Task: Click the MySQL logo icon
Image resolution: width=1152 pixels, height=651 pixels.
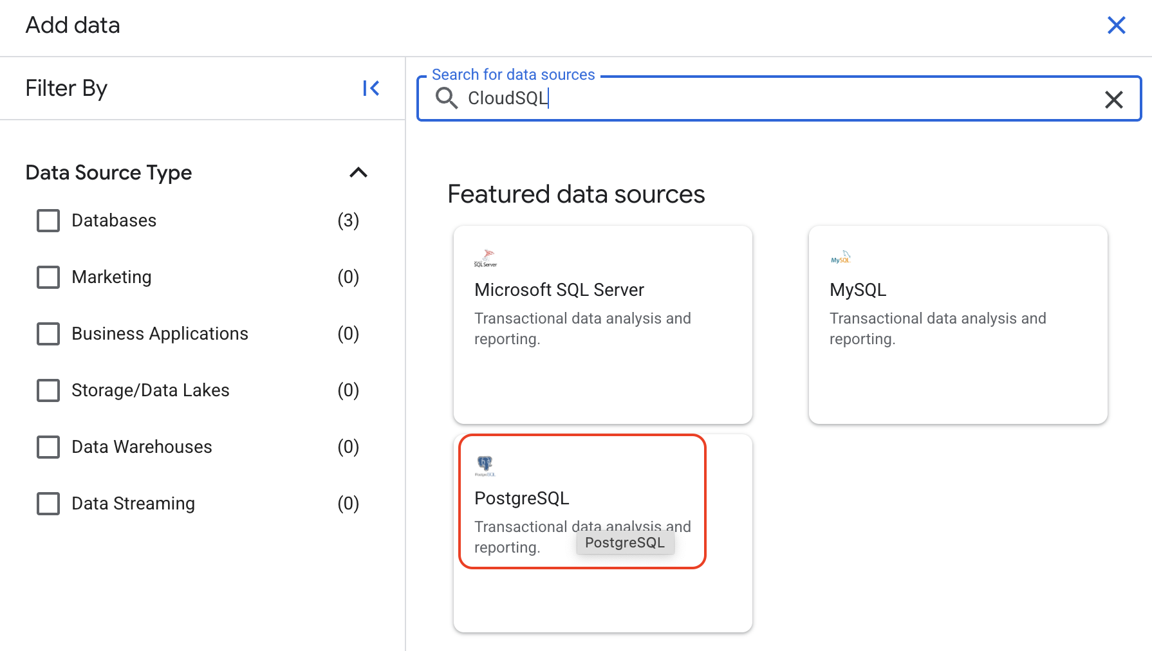Action: point(841,257)
